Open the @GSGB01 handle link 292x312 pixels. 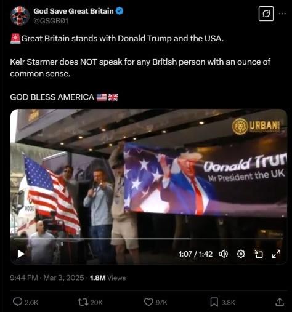tap(51, 21)
